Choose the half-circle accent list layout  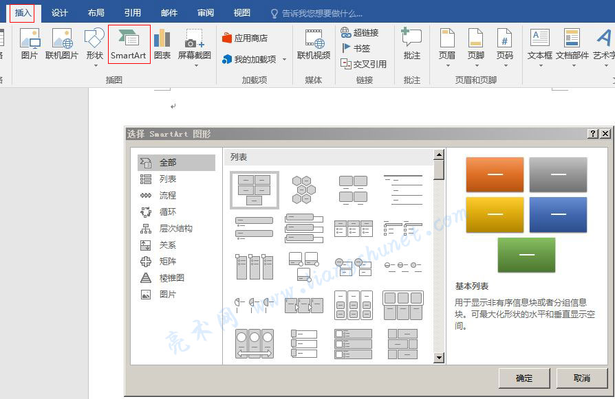tap(254, 305)
